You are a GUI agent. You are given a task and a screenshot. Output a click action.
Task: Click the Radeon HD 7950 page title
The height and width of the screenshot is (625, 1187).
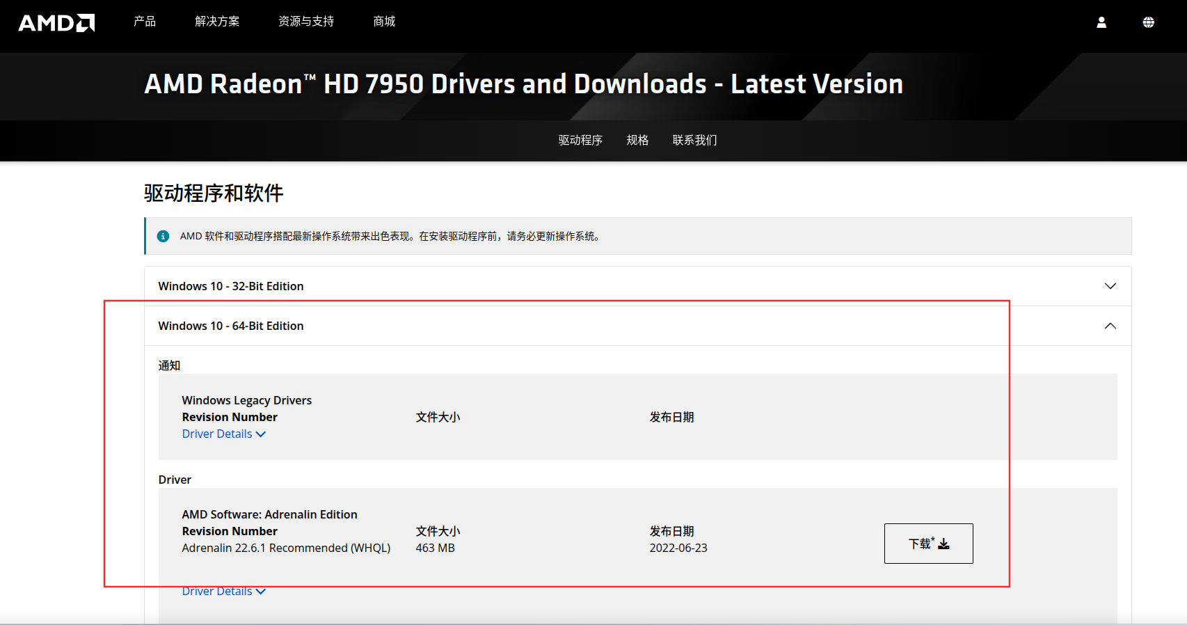click(x=523, y=84)
